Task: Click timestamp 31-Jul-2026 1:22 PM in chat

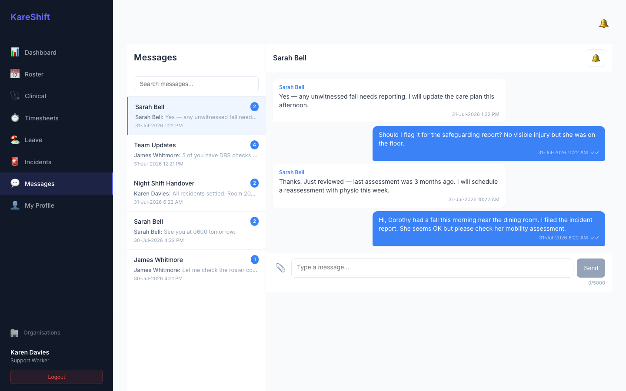Action: (x=476, y=114)
